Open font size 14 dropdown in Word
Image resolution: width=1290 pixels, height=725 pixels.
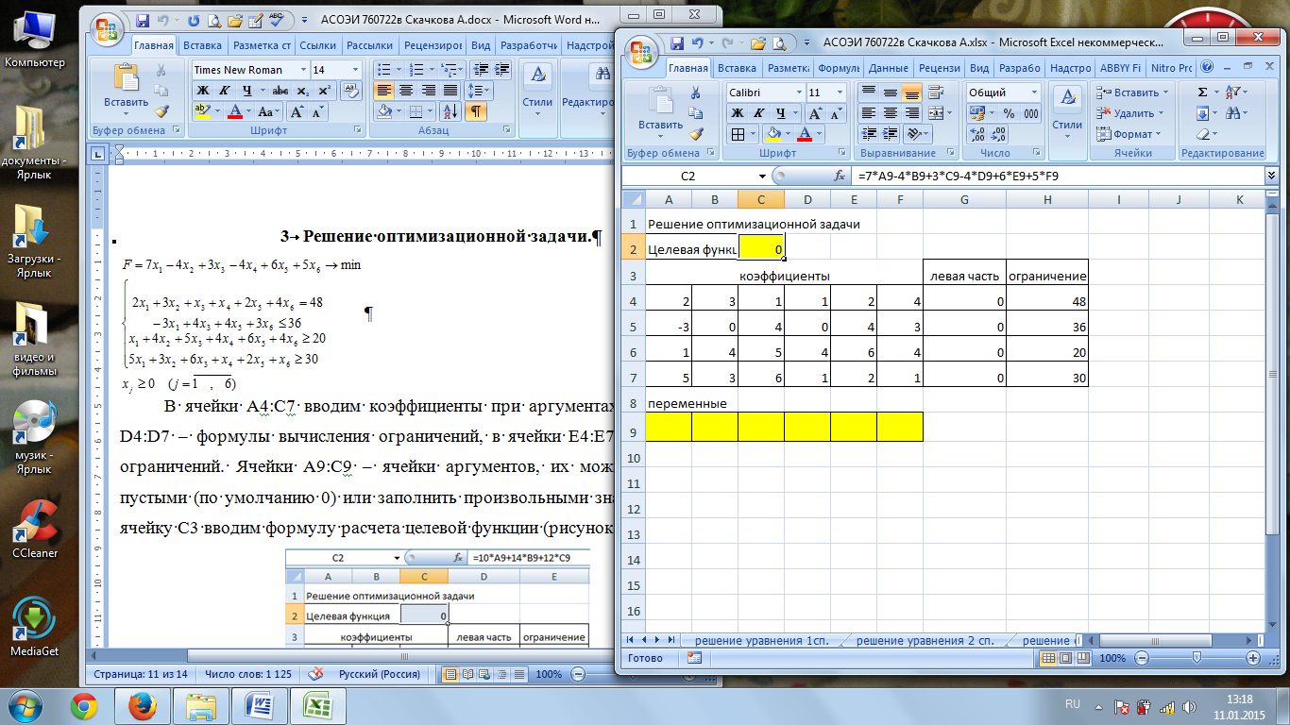(356, 70)
